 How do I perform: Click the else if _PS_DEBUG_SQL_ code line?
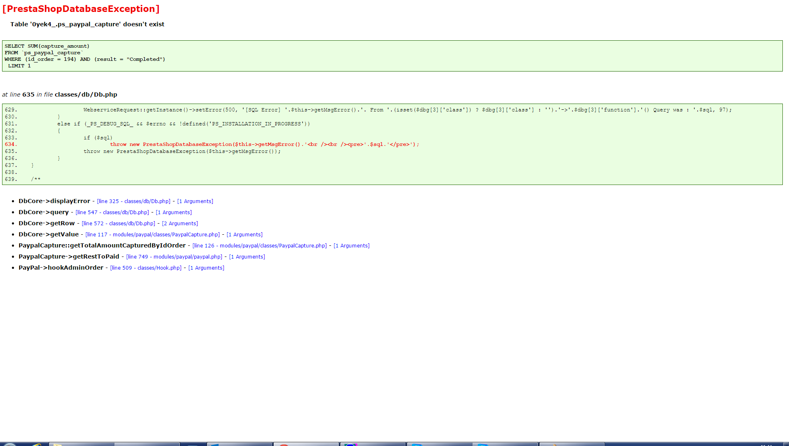coord(184,124)
